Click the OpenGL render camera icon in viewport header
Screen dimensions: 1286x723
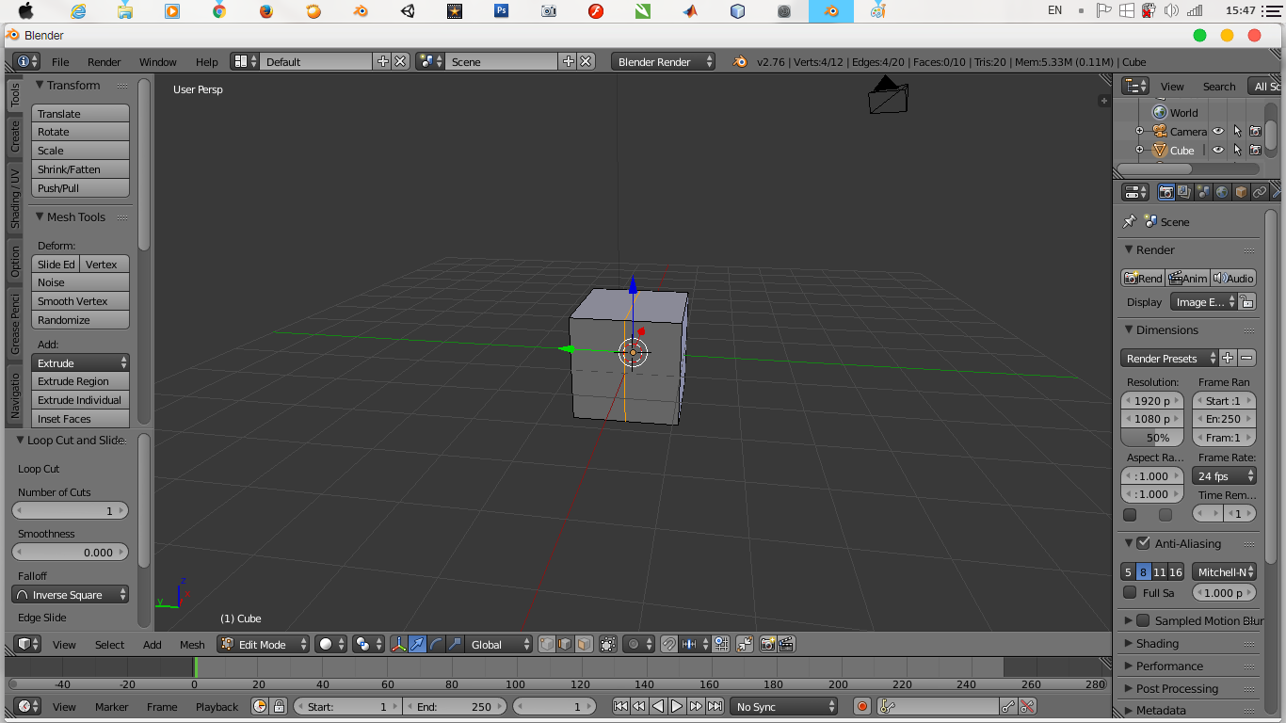click(x=768, y=644)
